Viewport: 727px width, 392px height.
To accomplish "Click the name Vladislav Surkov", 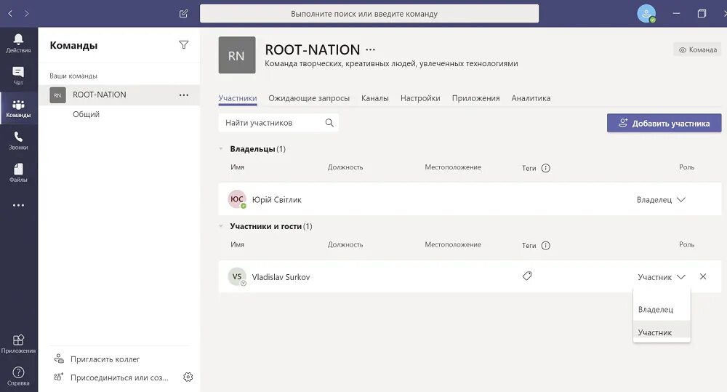I will [281, 277].
